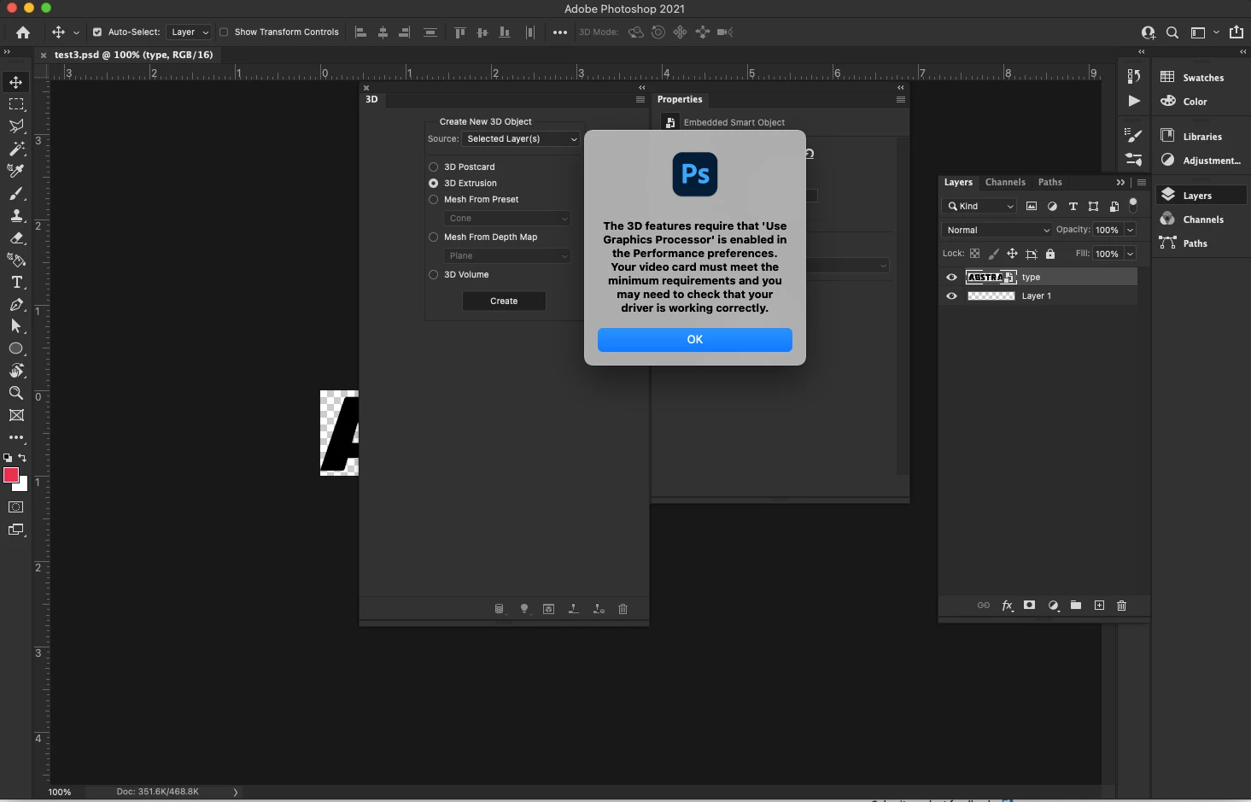Switch to the Channels tab
This screenshot has width=1251, height=802.
point(1005,182)
